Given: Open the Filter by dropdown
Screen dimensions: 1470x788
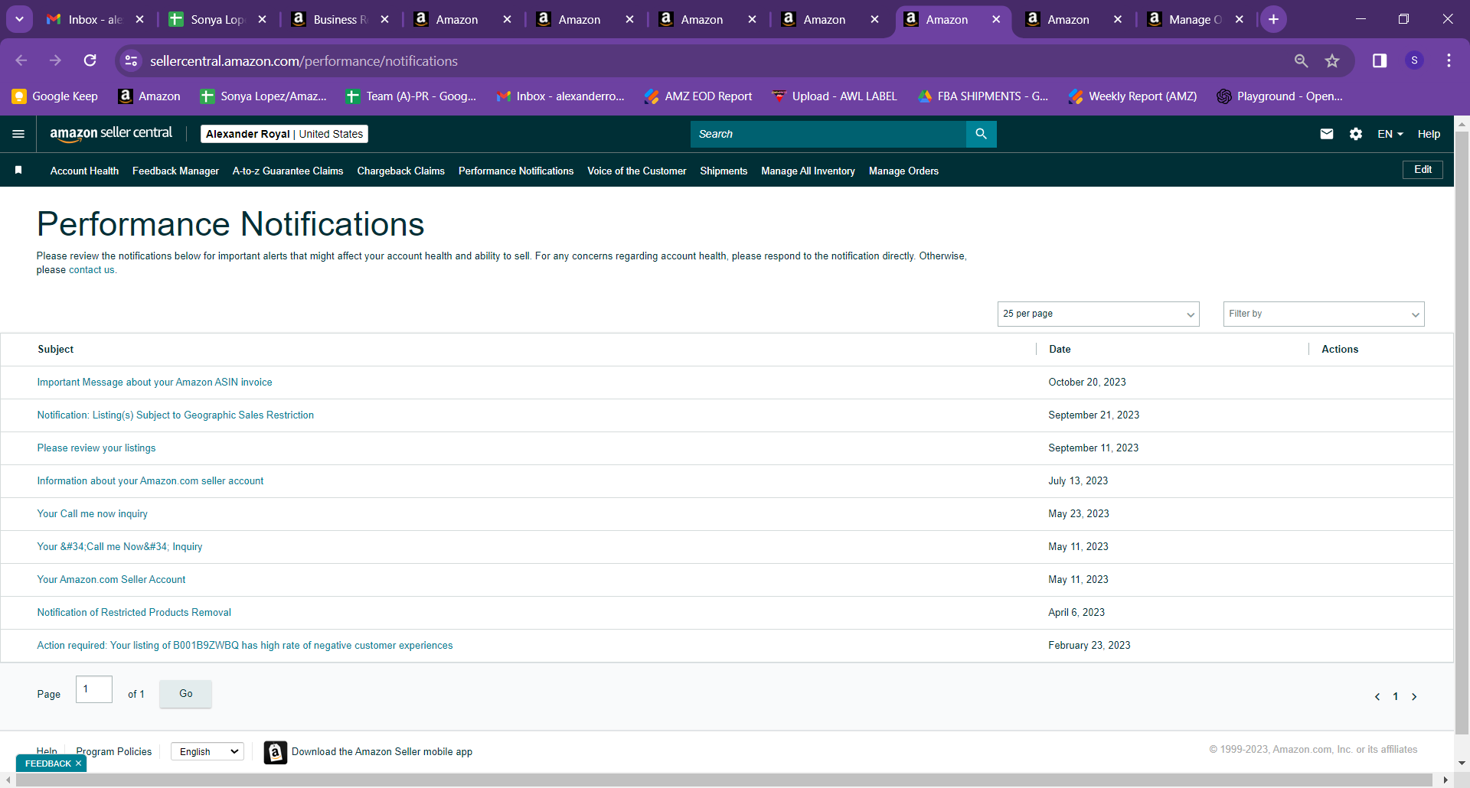Looking at the screenshot, I should tap(1324, 314).
